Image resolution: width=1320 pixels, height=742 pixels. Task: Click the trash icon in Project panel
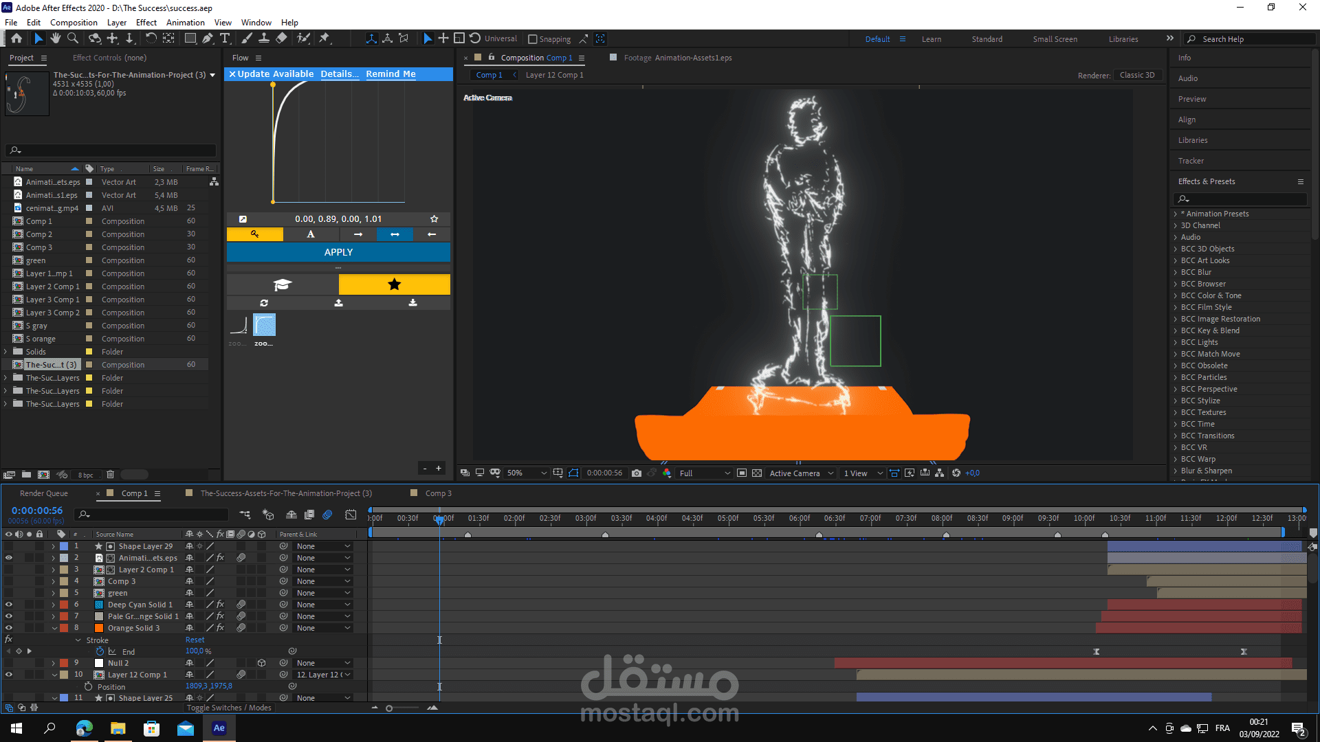[x=110, y=474]
